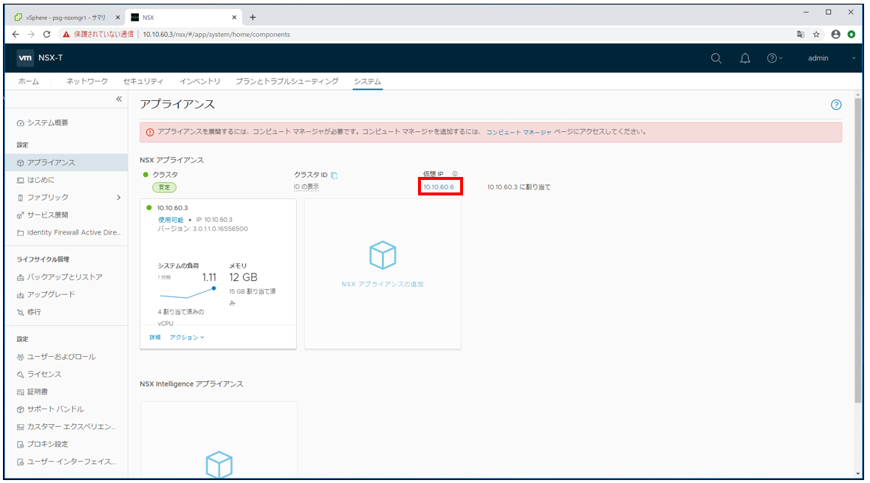Open the browser profile avatar icon

(835, 35)
